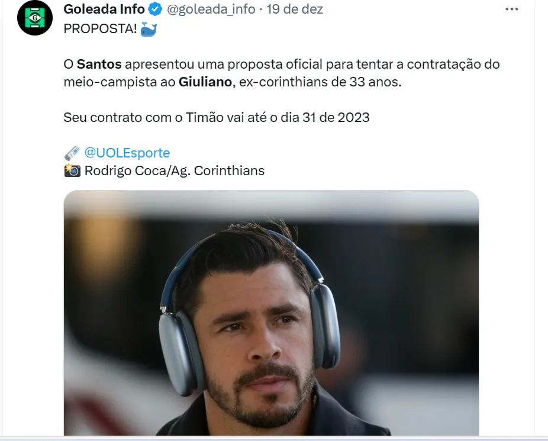Image resolution: width=548 pixels, height=441 pixels.
Task: Open the attached photo of Giuliano
Action: (271, 313)
